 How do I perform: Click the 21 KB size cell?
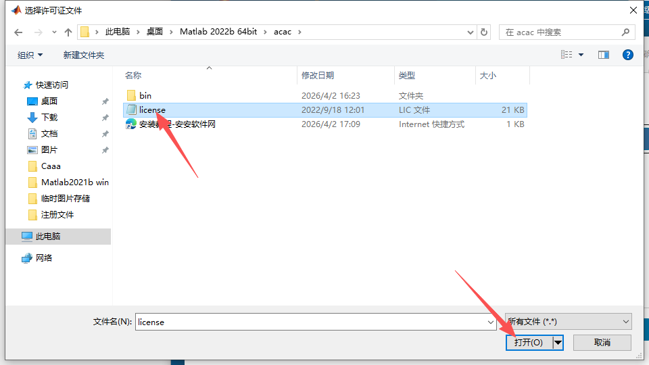(513, 110)
